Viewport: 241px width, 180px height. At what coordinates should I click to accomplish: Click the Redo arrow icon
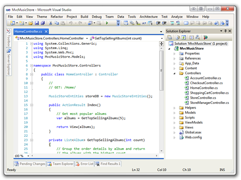coord(80,23)
